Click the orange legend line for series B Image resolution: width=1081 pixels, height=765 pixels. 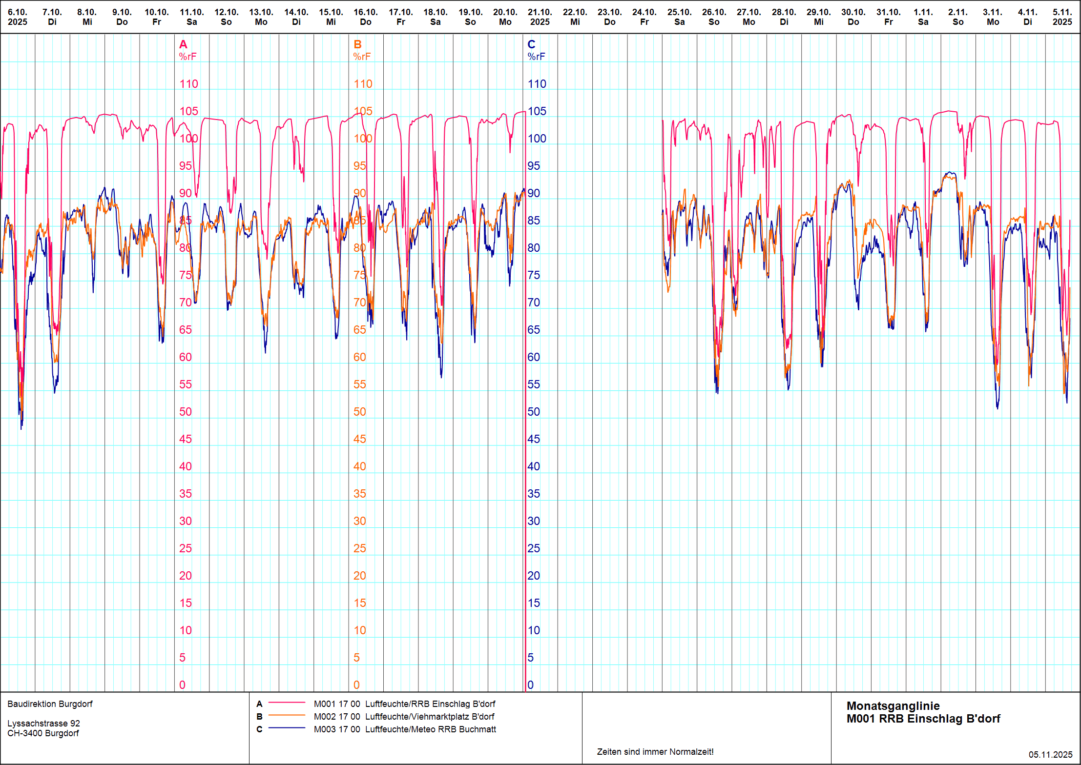click(x=287, y=716)
